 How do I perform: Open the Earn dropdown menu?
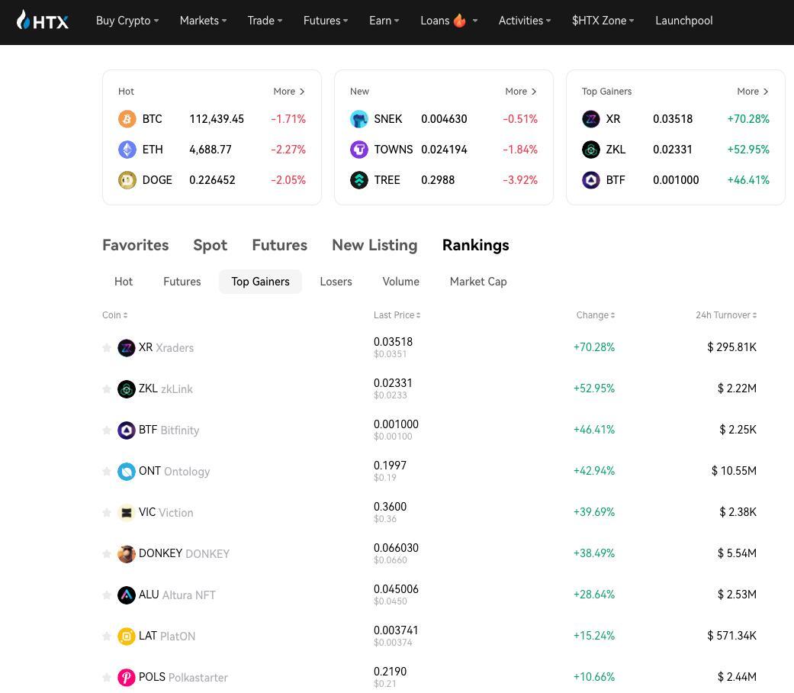point(384,21)
